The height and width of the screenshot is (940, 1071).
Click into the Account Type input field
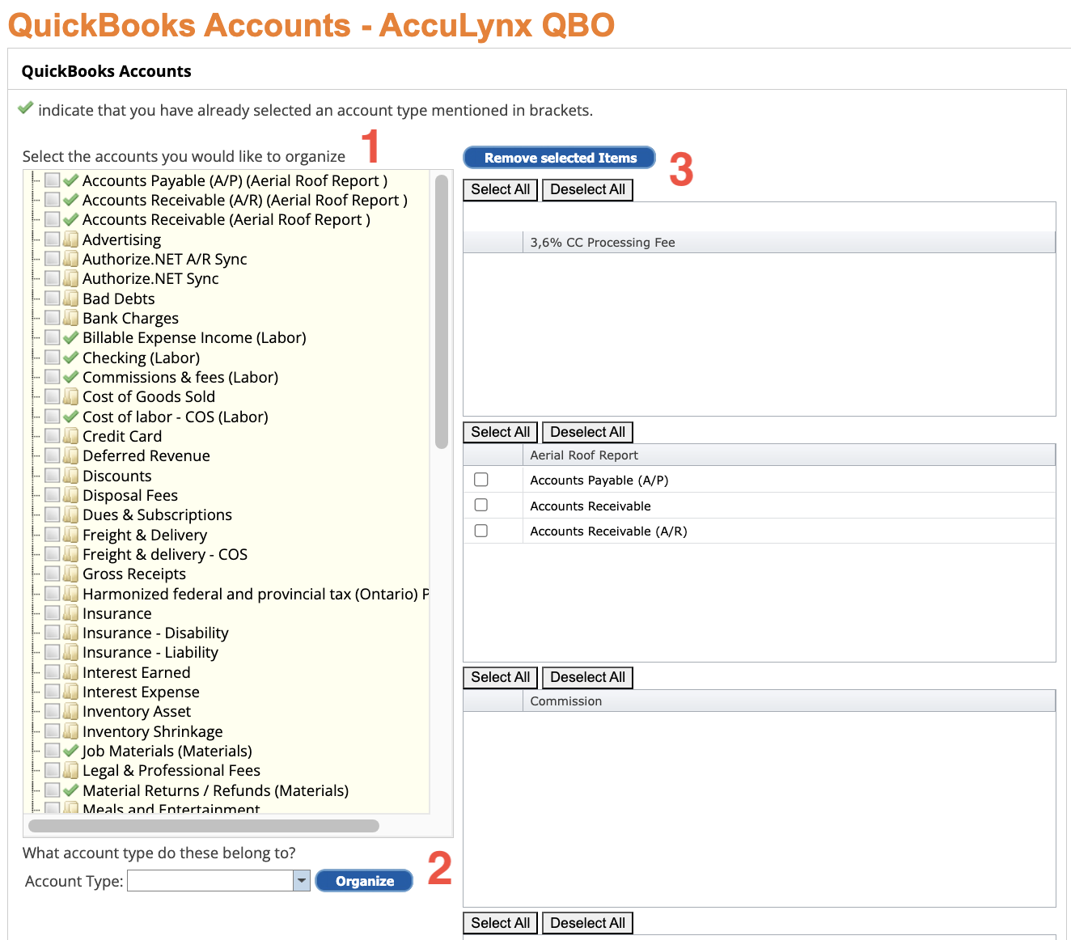click(210, 881)
